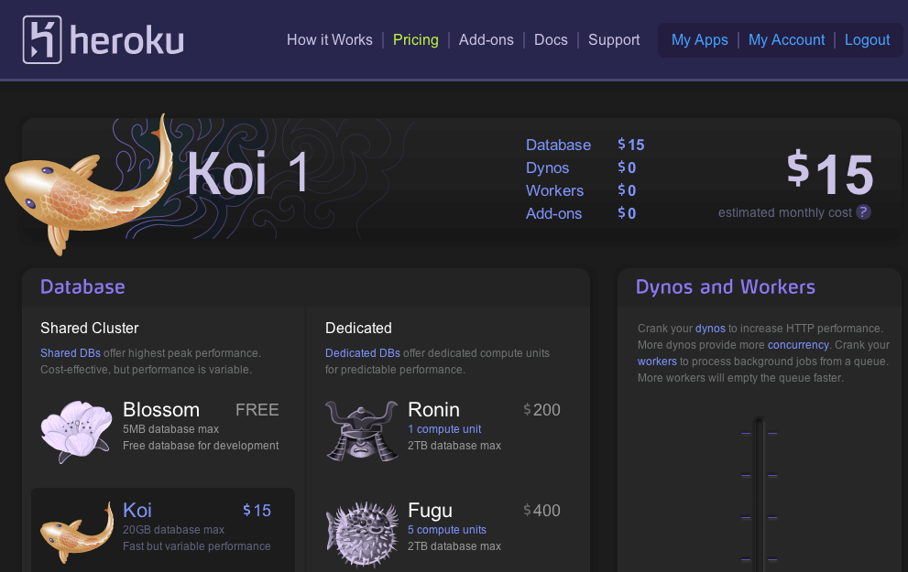Click the estimated monthly cost text

tap(784, 213)
